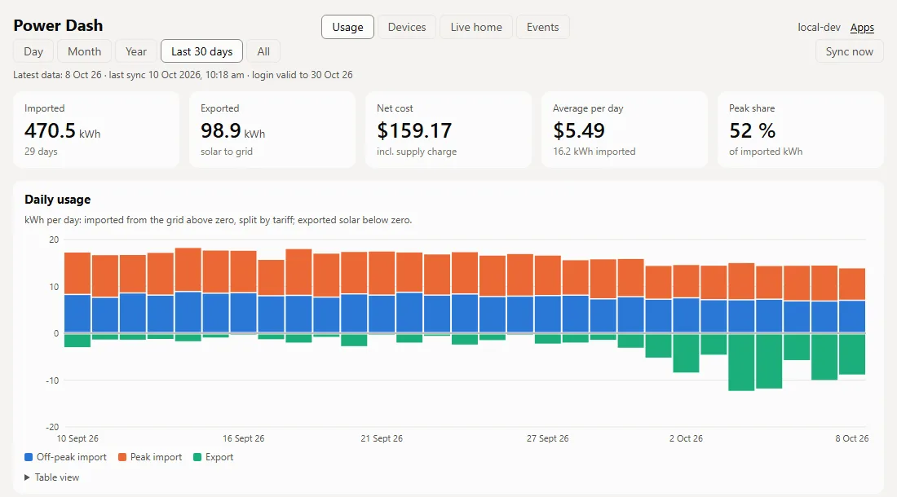Click the 'Off-peak import' legend label
Viewport: 897px width, 497px height.
72,457
